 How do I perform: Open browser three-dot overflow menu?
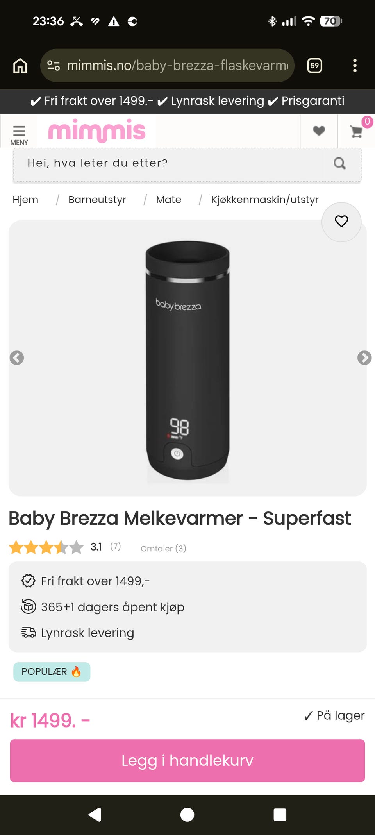[355, 66]
